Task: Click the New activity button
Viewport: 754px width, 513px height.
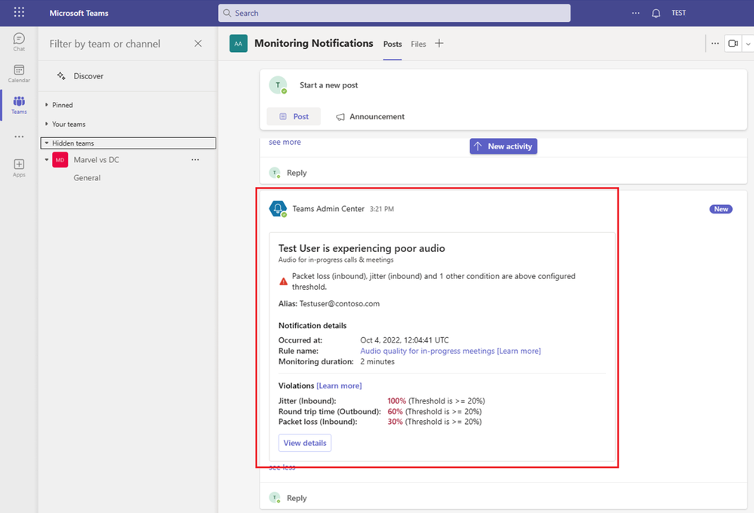Action: (x=503, y=146)
